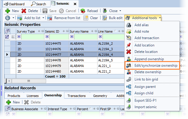188x119 pixels.
Task: Click the Seismic Properties grid column chooser icon
Action: [7, 31]
